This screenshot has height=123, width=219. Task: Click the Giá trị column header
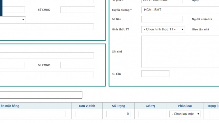150,106
